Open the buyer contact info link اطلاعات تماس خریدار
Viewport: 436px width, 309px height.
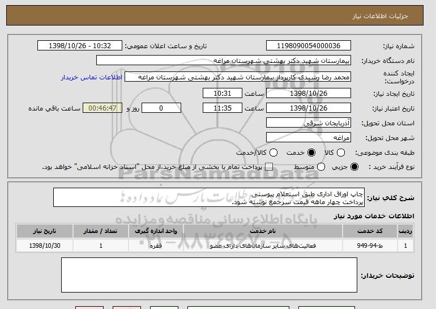92,77
